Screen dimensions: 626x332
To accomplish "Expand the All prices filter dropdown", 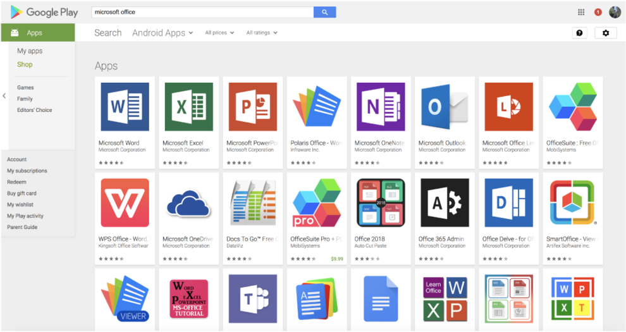I will pos(219,33).
